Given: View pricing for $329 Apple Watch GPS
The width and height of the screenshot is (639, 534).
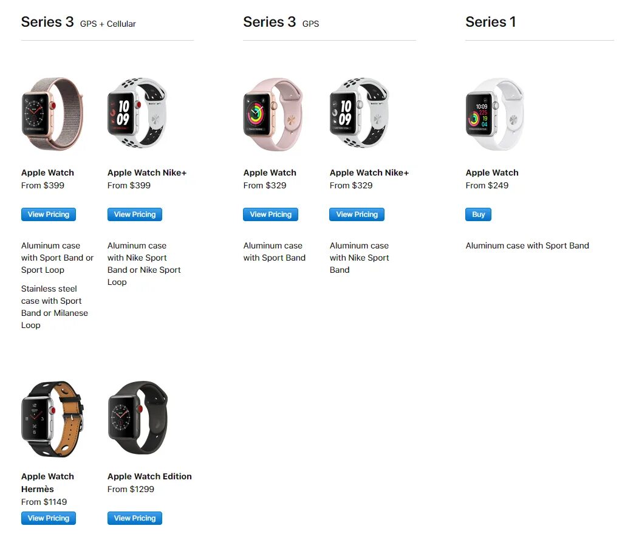Looking at the screenshot, I should pos(270,214).
